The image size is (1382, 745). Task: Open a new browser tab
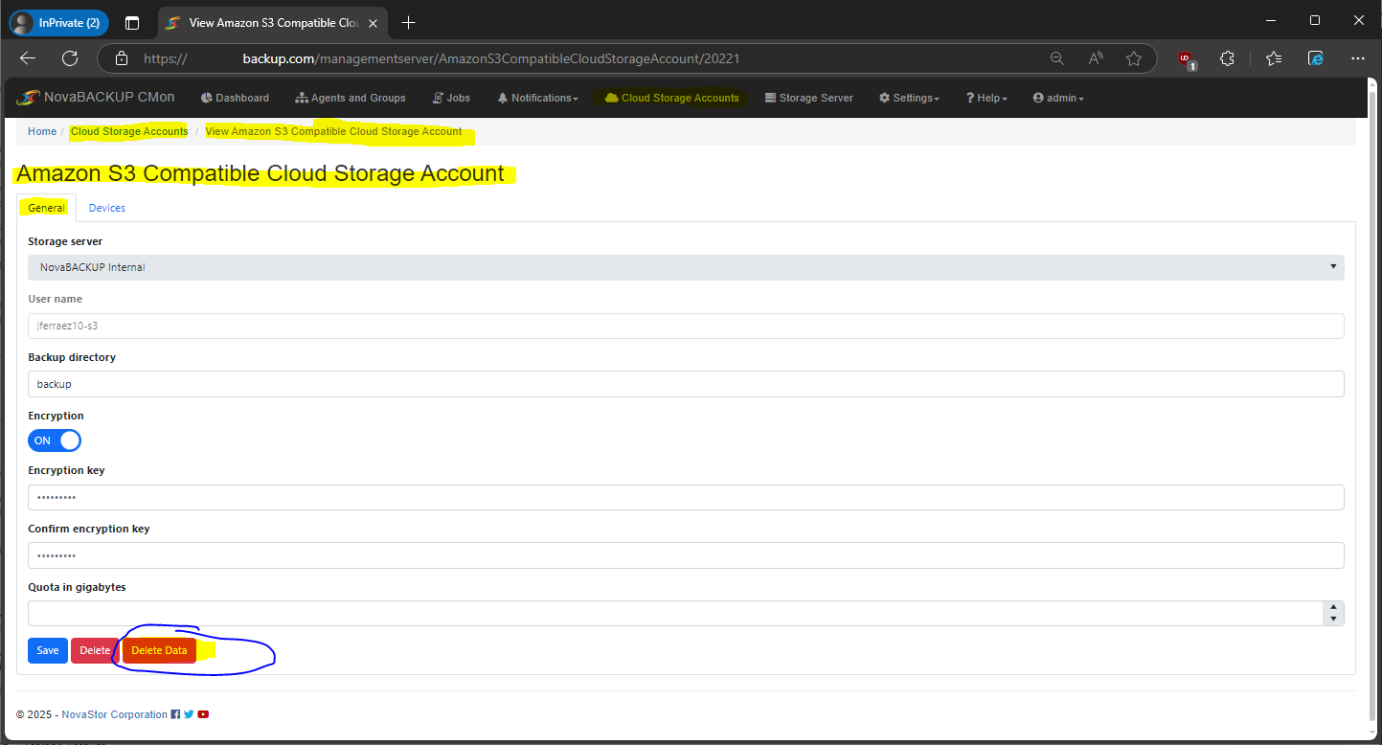(x=409, y=22)
